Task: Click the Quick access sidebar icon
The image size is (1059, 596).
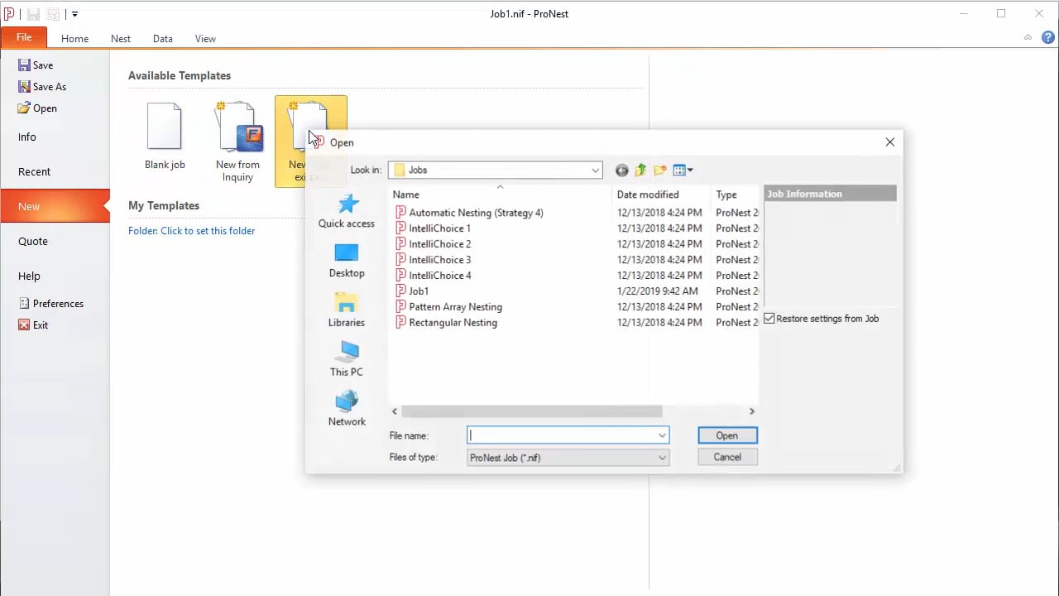Action: [x=347, y=204]
